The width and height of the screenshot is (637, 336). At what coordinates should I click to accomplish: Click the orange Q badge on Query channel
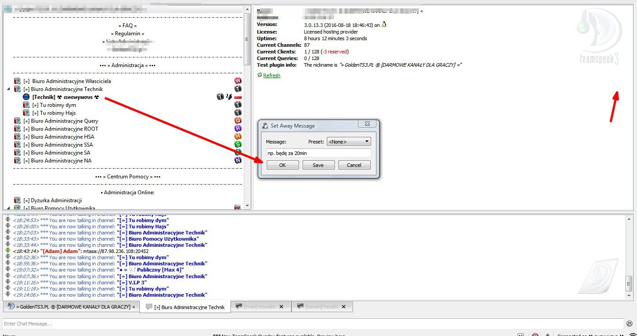click(x=238, y=121)
